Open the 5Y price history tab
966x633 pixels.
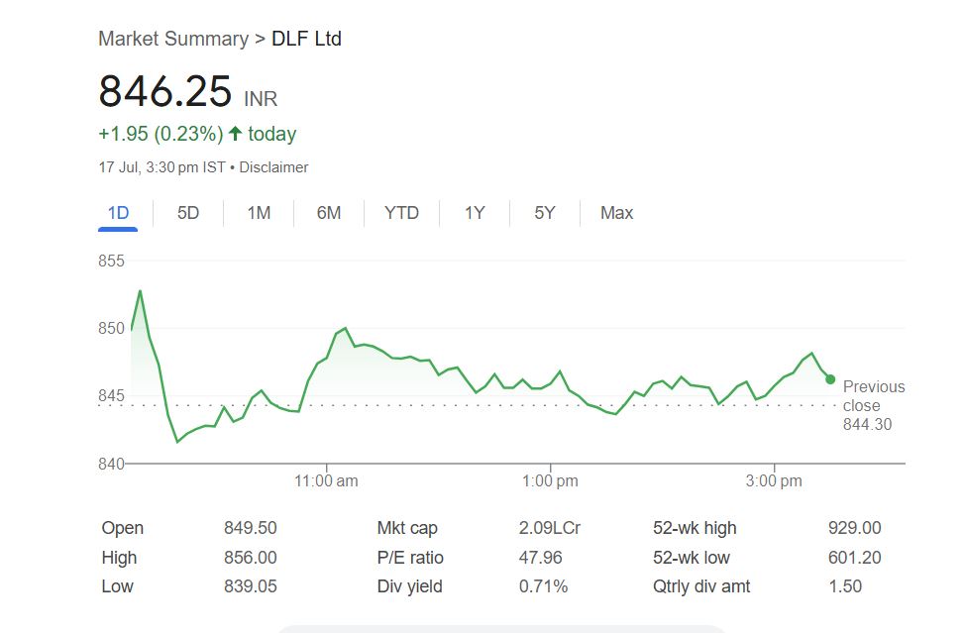[545, 213]
